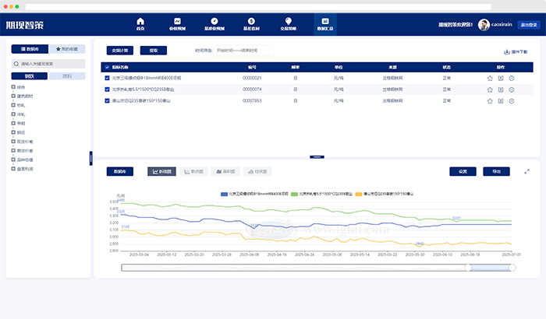546x319 pixels.
Task: Expand the 综合 tree node
Action: click(14, 87)
